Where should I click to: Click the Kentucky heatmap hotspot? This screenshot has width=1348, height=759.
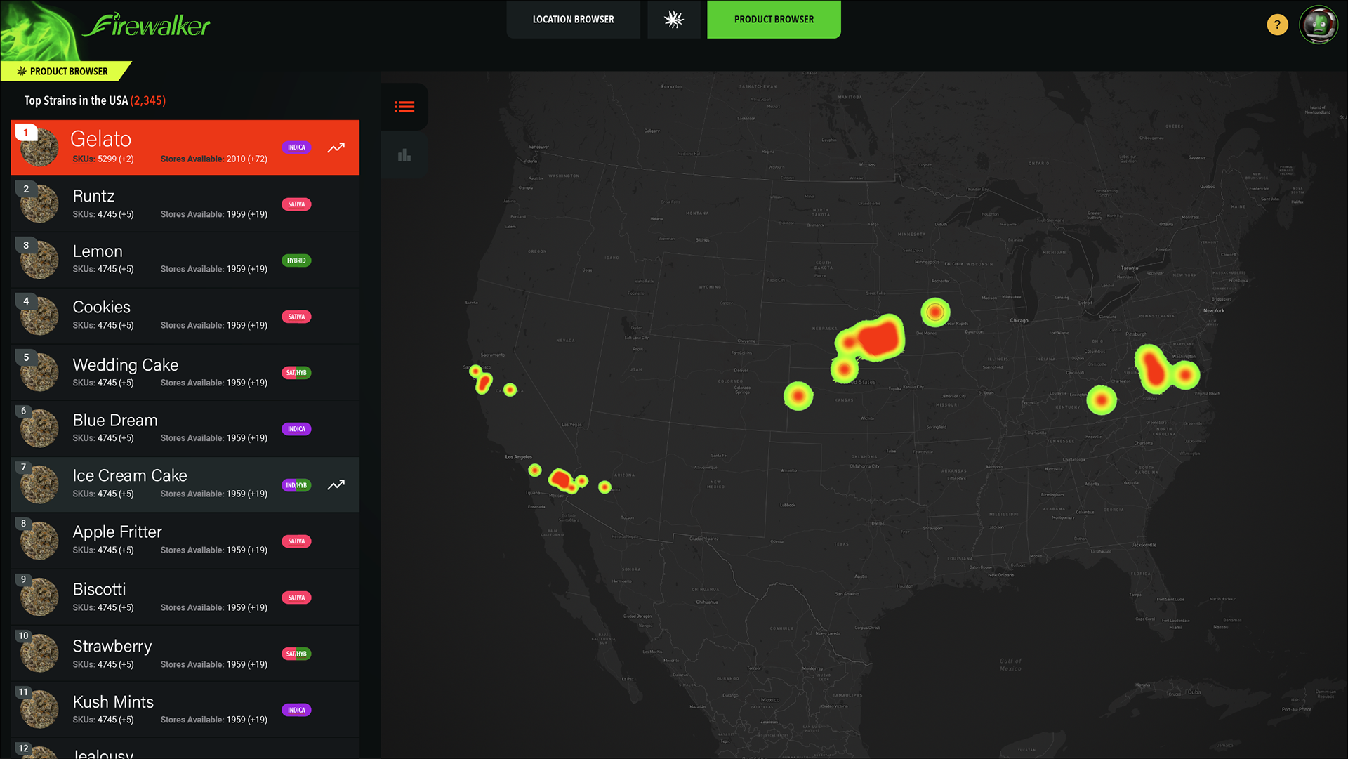[x=1102, y=400]
